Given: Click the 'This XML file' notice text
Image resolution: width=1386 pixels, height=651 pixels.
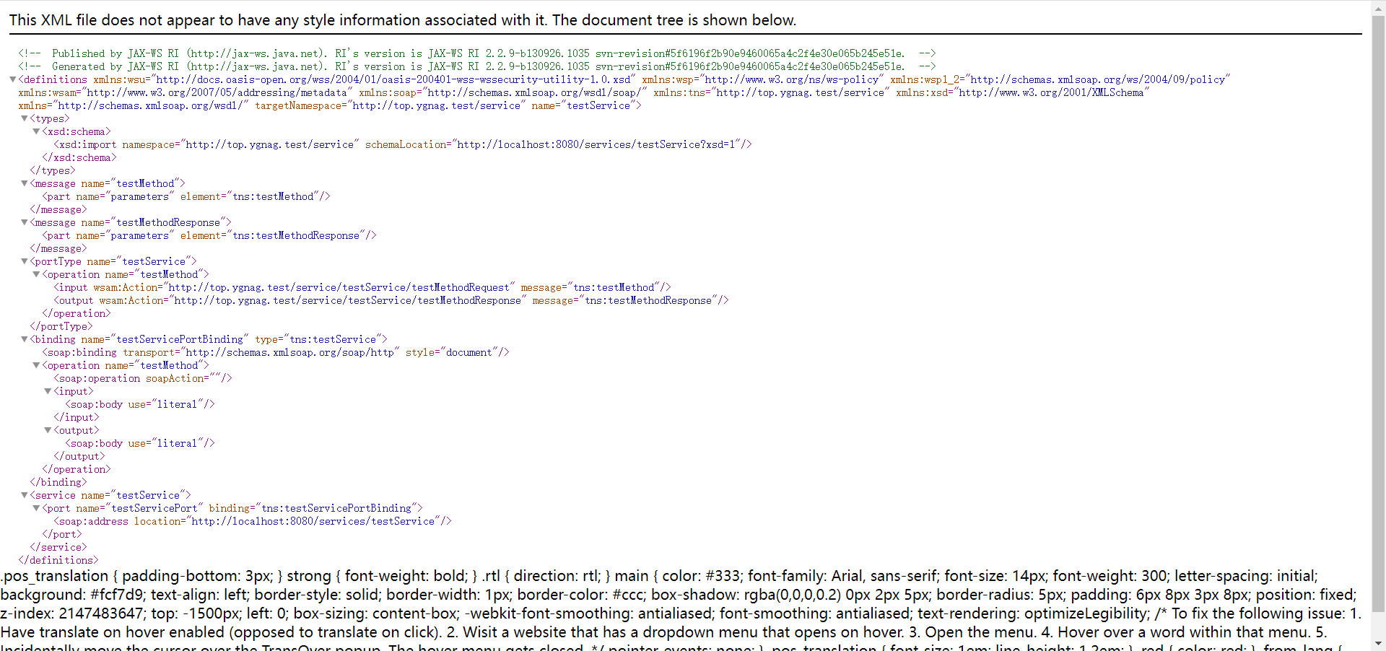Looking at the screenshot, I should point(402,20).
